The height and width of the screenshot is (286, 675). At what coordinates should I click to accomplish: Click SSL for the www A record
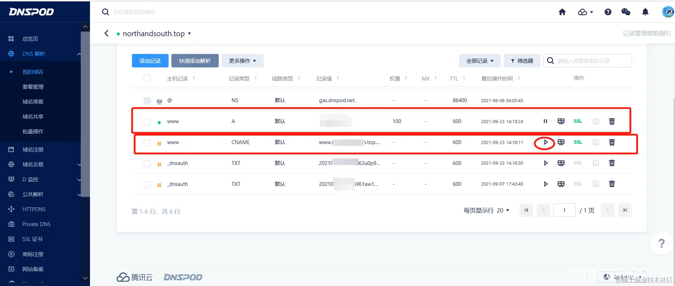[578, 121]
